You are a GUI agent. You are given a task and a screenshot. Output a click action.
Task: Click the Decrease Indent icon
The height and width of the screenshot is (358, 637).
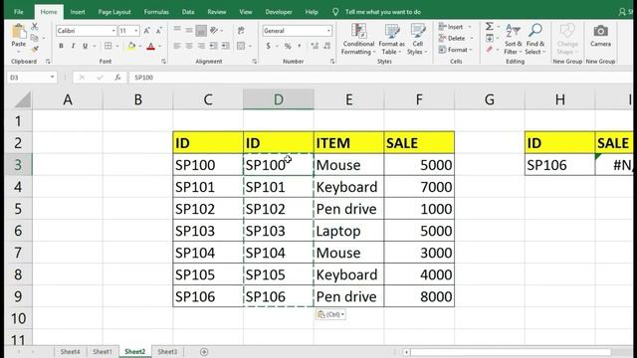[x=213, y=46]
